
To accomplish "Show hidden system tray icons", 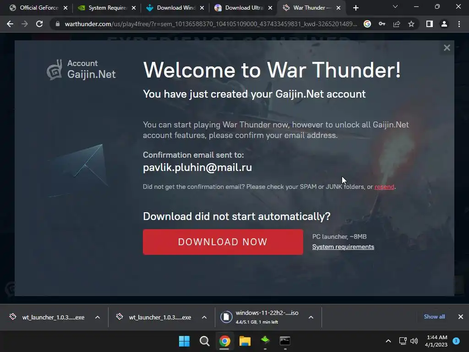I will click(x=388, y=341).
